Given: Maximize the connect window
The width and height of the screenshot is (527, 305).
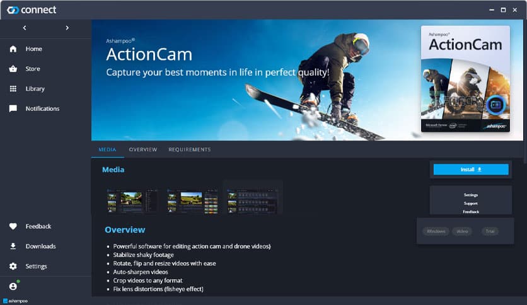Looking at the screenshot, I should 503,10.
